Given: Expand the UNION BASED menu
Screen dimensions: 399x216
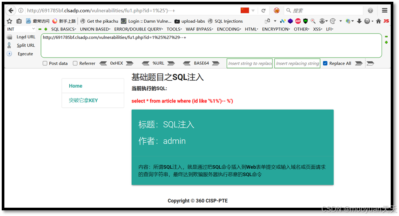Looking at the screenshot, I should [x=95, y=29].
